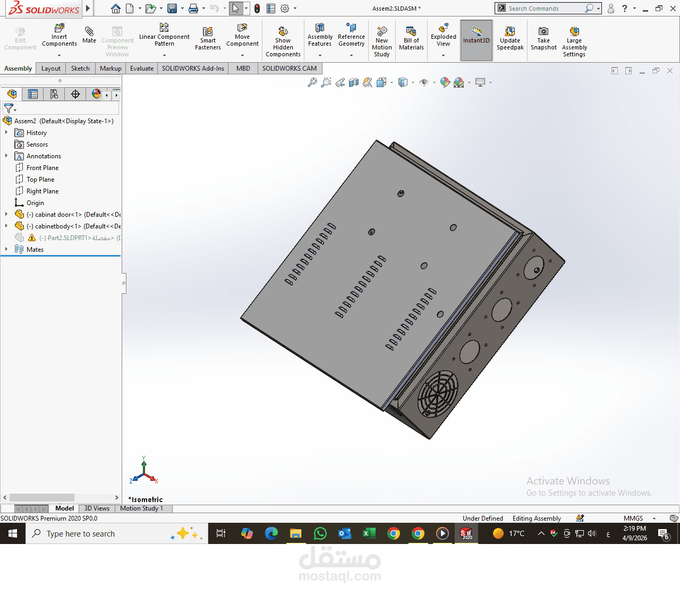Click the Mate tool icon

point(89,35)
